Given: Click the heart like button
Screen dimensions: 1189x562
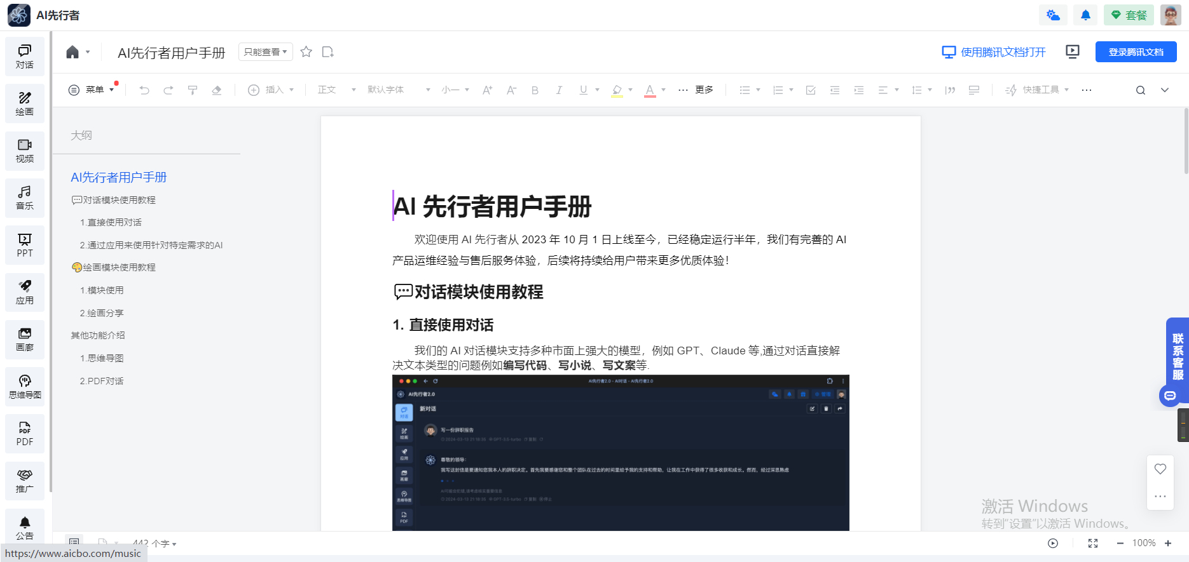Looking at the screenshot, I should [1160, 469].
